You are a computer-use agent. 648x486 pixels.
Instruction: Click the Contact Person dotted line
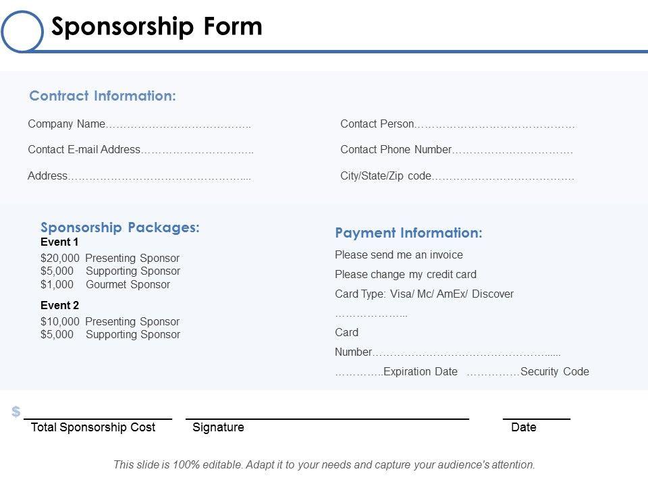click(495, 124)
